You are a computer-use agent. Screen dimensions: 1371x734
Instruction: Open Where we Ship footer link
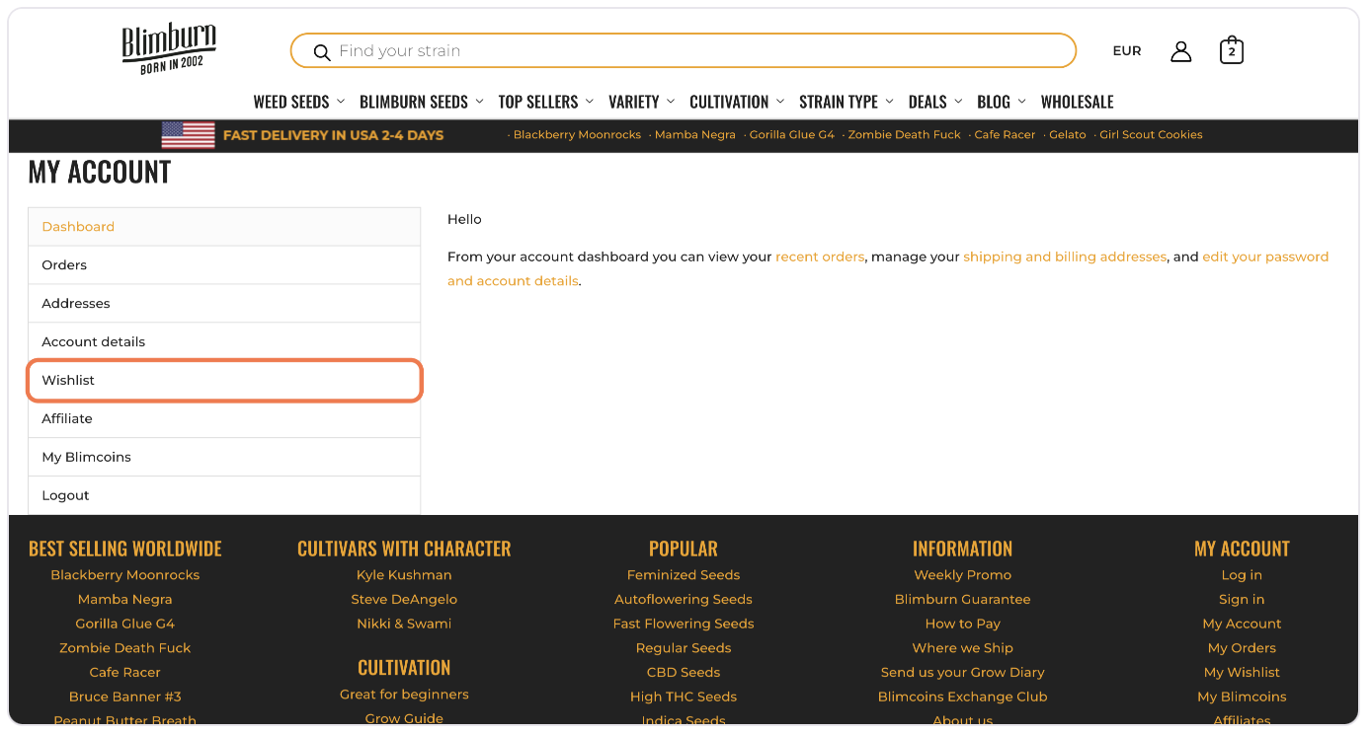click(x=963, y=648)
